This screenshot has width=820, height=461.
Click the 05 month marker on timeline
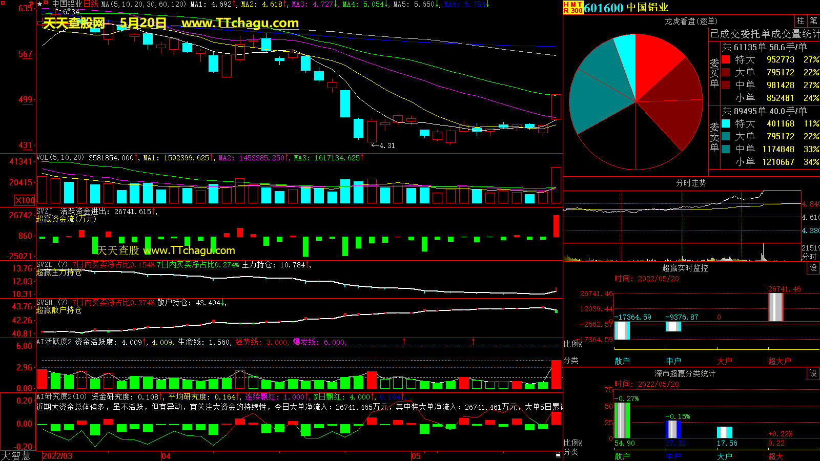click(416, 456)
